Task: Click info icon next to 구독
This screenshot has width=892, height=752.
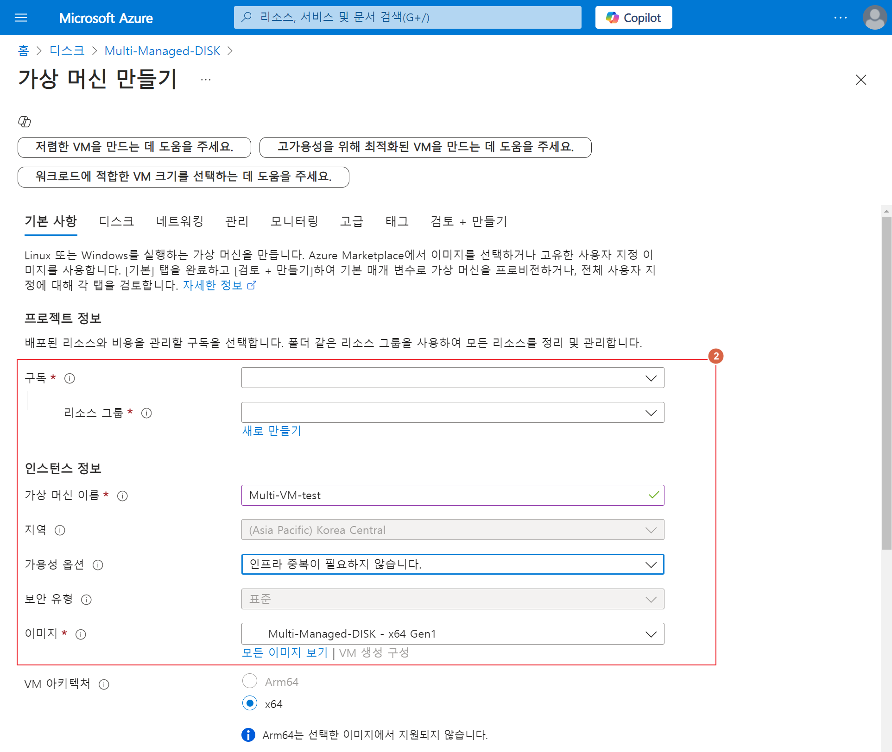Action: point(70,378)
